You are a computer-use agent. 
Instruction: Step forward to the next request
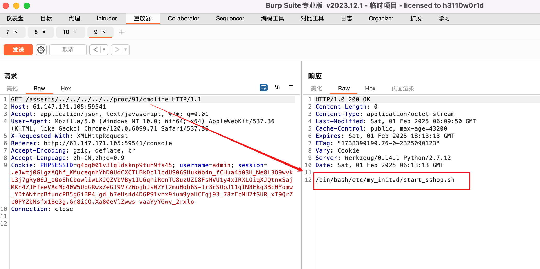pyautogui.click(x=117, y=50)
